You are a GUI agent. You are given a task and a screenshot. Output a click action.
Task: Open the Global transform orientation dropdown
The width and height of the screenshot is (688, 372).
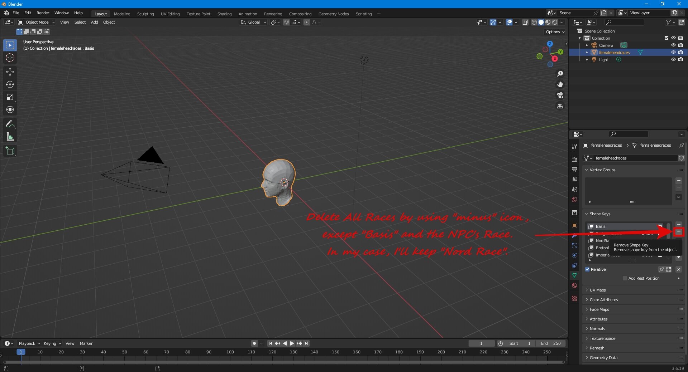(x=253, y=22)
